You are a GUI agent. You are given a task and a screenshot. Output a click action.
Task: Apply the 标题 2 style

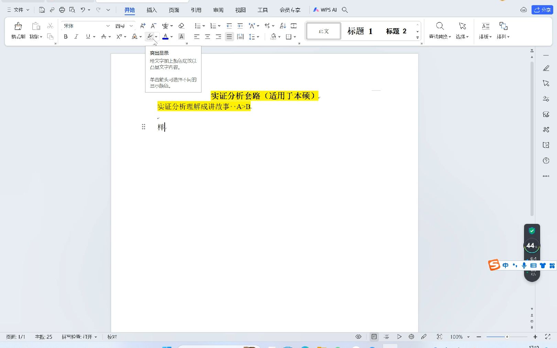(396, 31)
